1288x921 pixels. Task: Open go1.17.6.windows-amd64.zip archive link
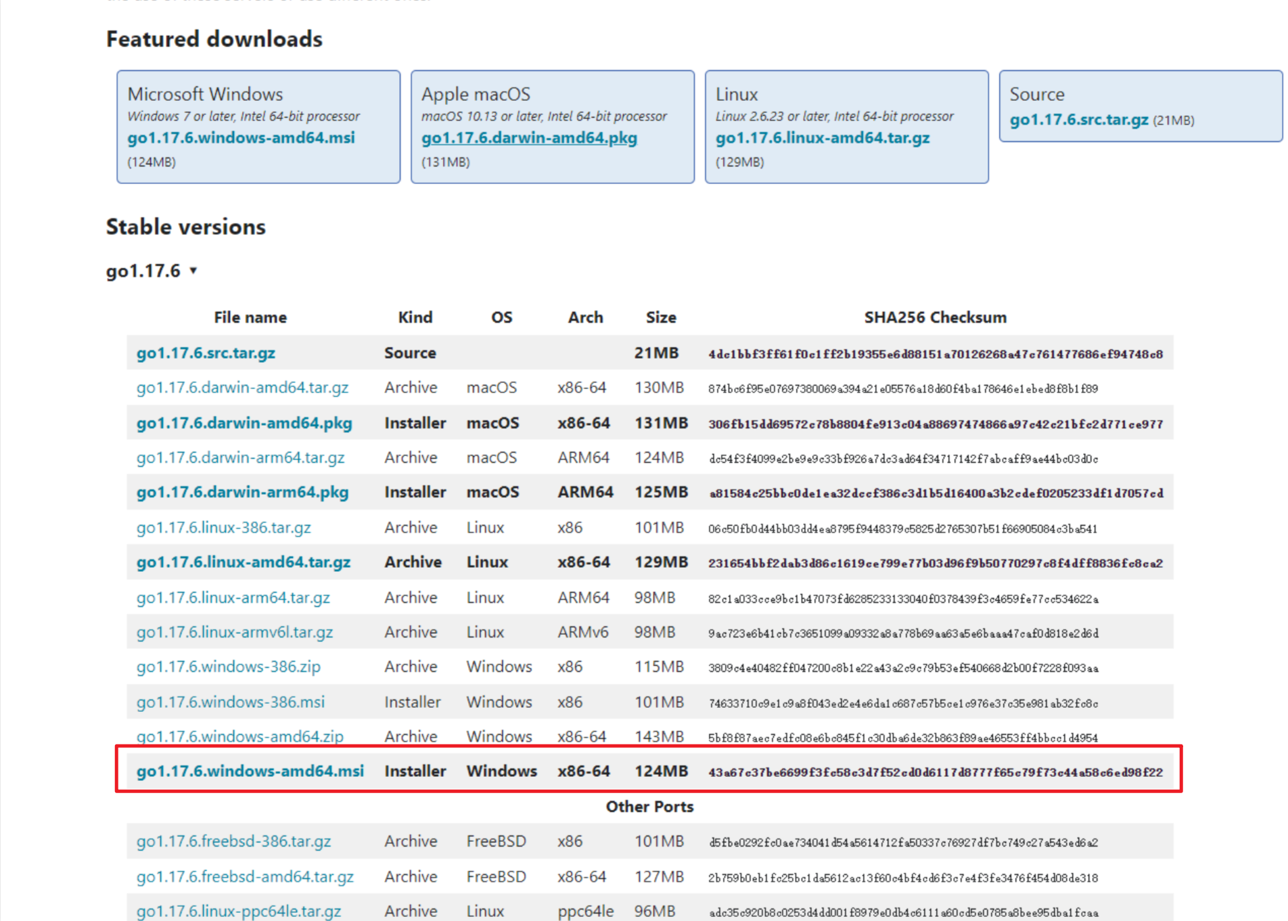click(240, 737)
